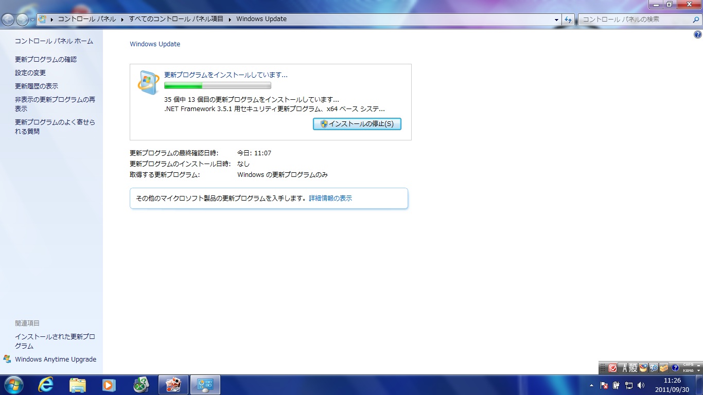The width and height of the screenshot is (703, 395).
Task: Click the red checkmark IME icon
Action: pos(612,368)
